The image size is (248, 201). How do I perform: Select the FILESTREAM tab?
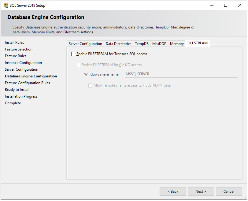[x=198, y=43]
